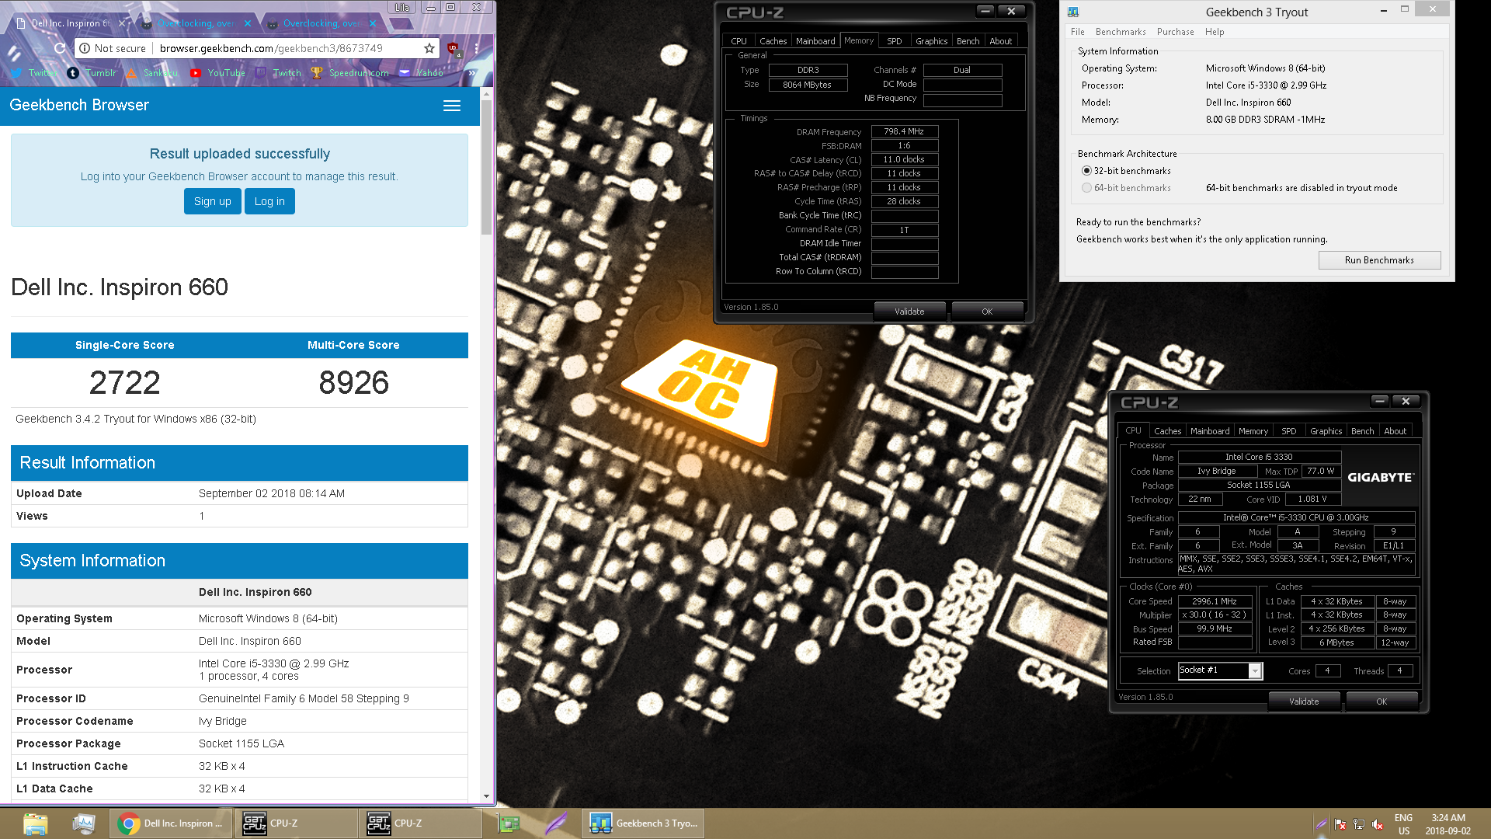Switch to Graphics tab in bottom CPU-Z window
This screenshot has width=1491, height=839.
pyautogui.click(x=1326, y=431)
